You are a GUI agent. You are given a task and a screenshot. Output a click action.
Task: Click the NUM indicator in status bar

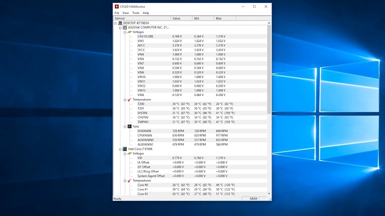(254, 199)
